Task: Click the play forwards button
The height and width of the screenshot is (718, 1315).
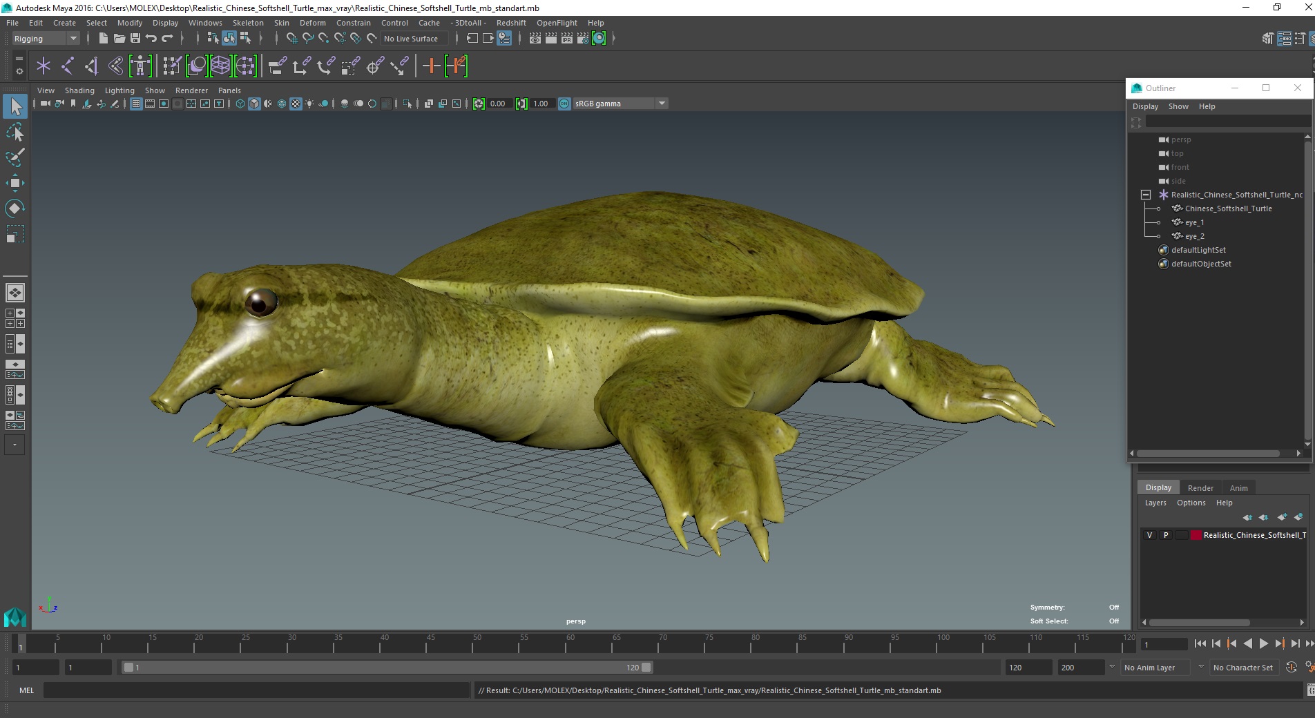Action: (1264, 643)
